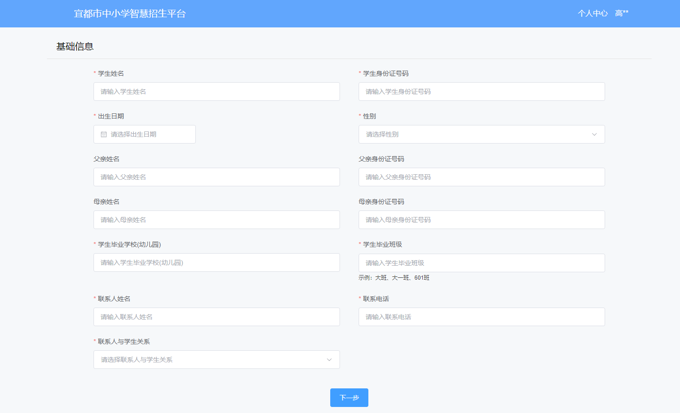Screen dimensions: 680x413
Task: Click the student ID number field
Action: (481, 92)
